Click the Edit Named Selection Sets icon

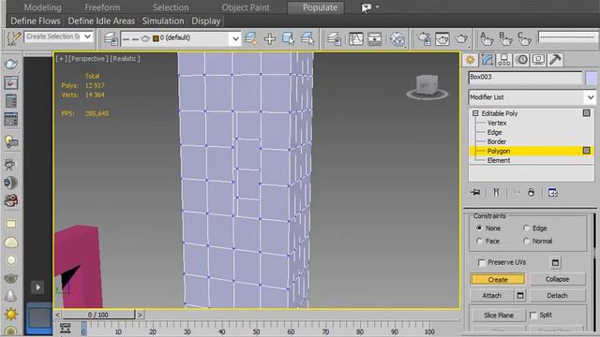click(13, 38)
